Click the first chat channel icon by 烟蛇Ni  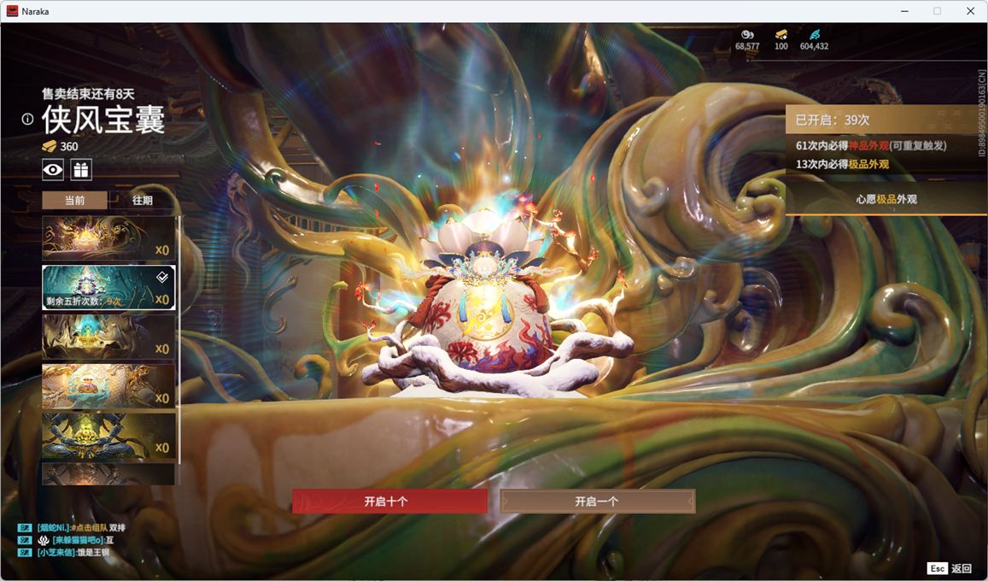(x=25, y=527)
